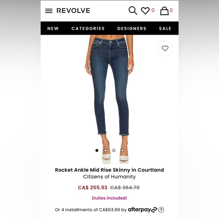Show first product image via filled dot
This screenshot has width=219, height=219.
pos(97,150)
